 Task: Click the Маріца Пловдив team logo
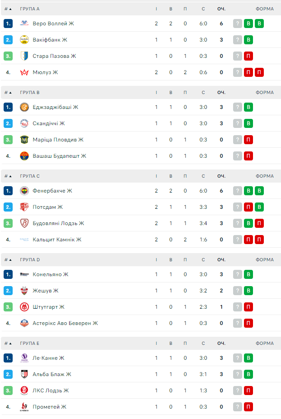pyautogui.click(x=24, y=140)
